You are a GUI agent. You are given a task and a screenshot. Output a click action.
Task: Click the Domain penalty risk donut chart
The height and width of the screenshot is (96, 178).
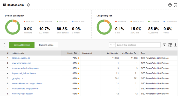coord(13,27)
